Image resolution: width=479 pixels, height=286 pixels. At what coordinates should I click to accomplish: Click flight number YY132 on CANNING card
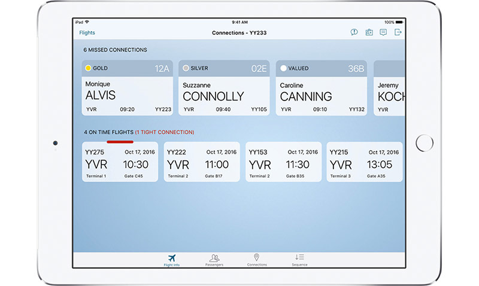(x=357, y=109)
